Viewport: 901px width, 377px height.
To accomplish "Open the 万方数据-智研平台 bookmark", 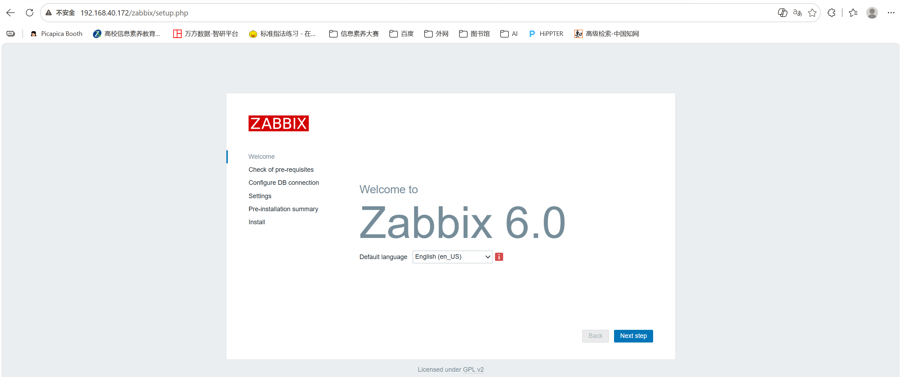I will click(206, 34).
